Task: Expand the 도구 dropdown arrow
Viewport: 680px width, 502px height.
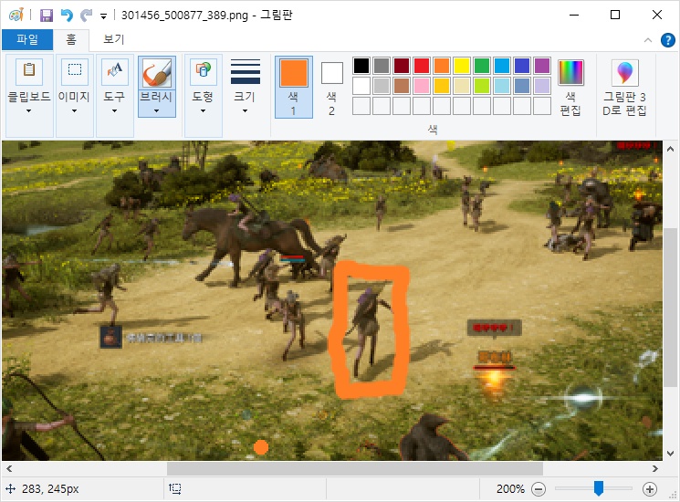Action: point(114,111)
